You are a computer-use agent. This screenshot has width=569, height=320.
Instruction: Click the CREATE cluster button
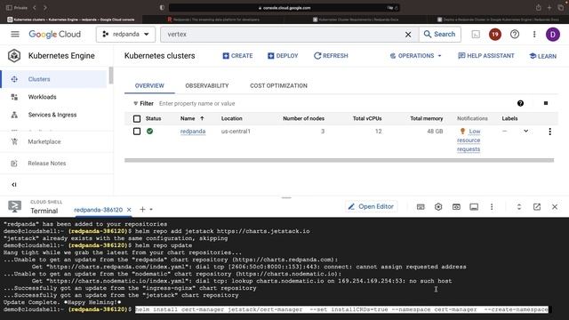[x=237, y=56]
